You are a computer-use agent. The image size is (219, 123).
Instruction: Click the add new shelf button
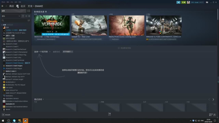click(x=124, y=48)
